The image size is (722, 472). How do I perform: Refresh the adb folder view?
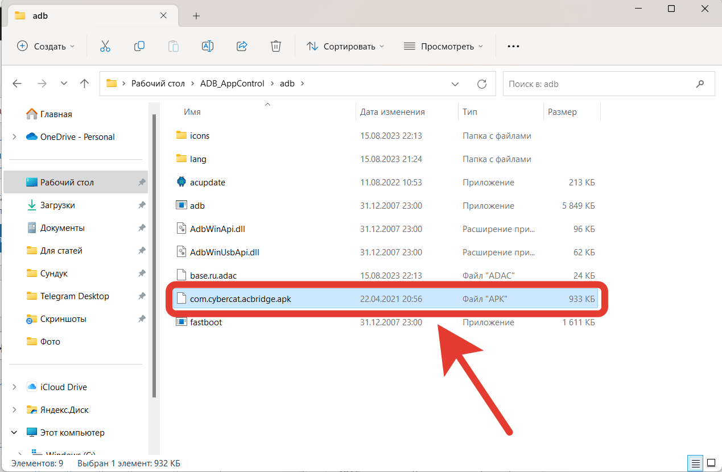pos(481,84)
